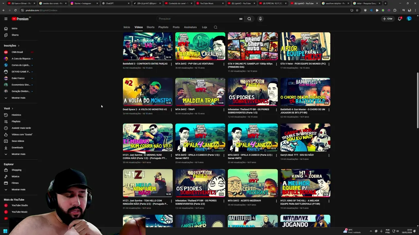Search within channel magnifier icon
419x235 pixels.
pyautogui.click(x=215, y=27)
